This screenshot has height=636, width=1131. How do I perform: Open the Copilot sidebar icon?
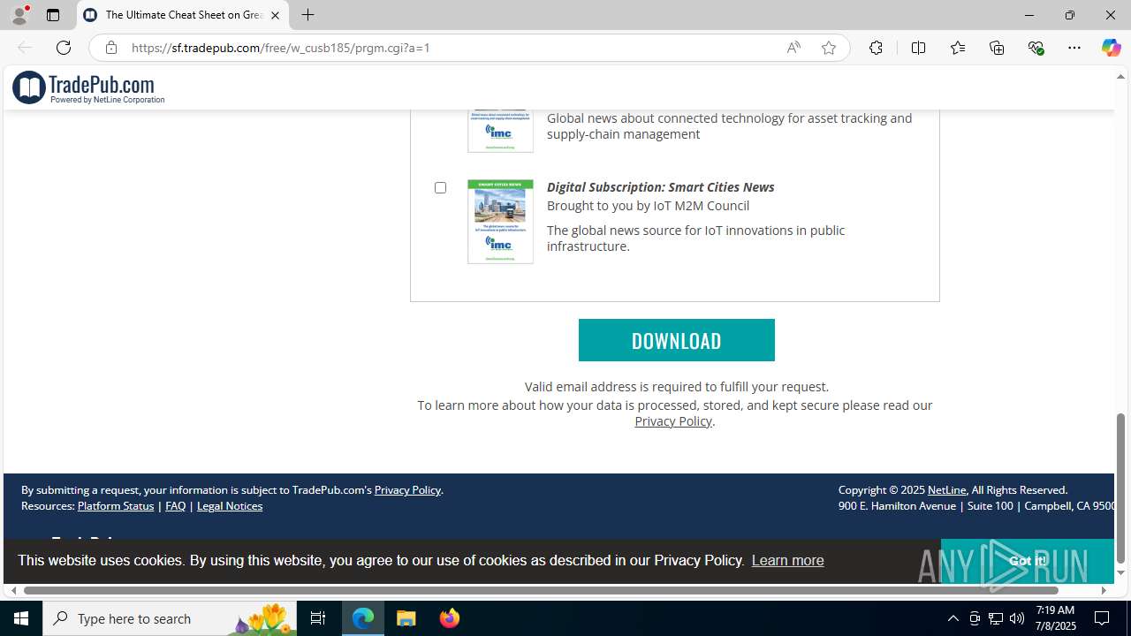[x=1111, y=48]
